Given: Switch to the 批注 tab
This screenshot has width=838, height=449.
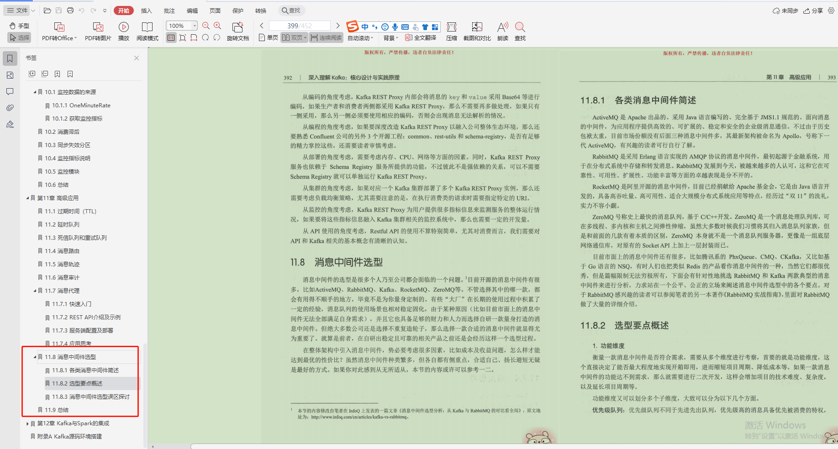Looking at the screenshot, I should tap(169, 11).
